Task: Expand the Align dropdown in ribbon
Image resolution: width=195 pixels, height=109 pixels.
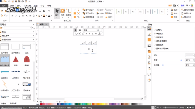Action: [104, 13]
